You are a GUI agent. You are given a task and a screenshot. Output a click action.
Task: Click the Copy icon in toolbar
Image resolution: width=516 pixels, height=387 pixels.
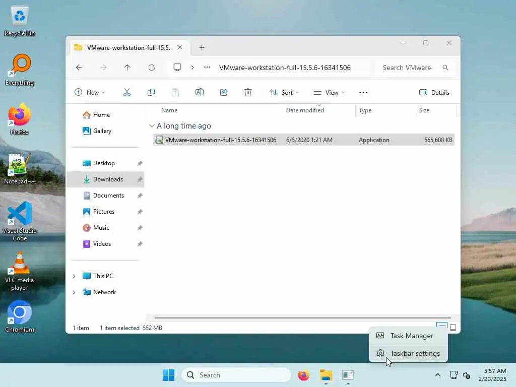coord(151,93)
